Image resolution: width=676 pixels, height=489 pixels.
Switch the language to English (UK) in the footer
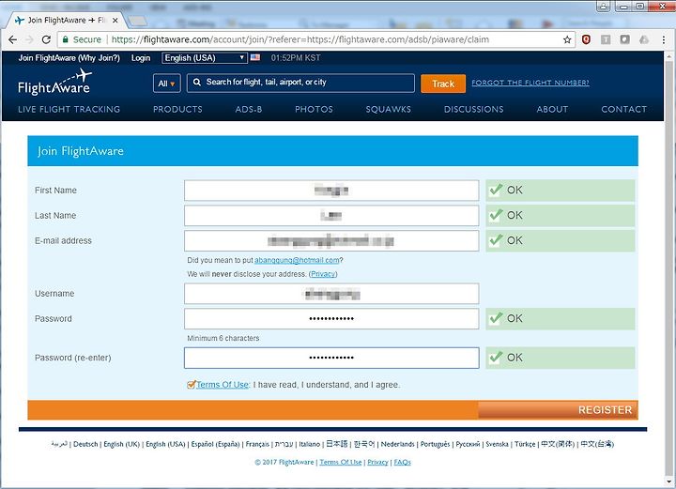[x=121, y=444]
